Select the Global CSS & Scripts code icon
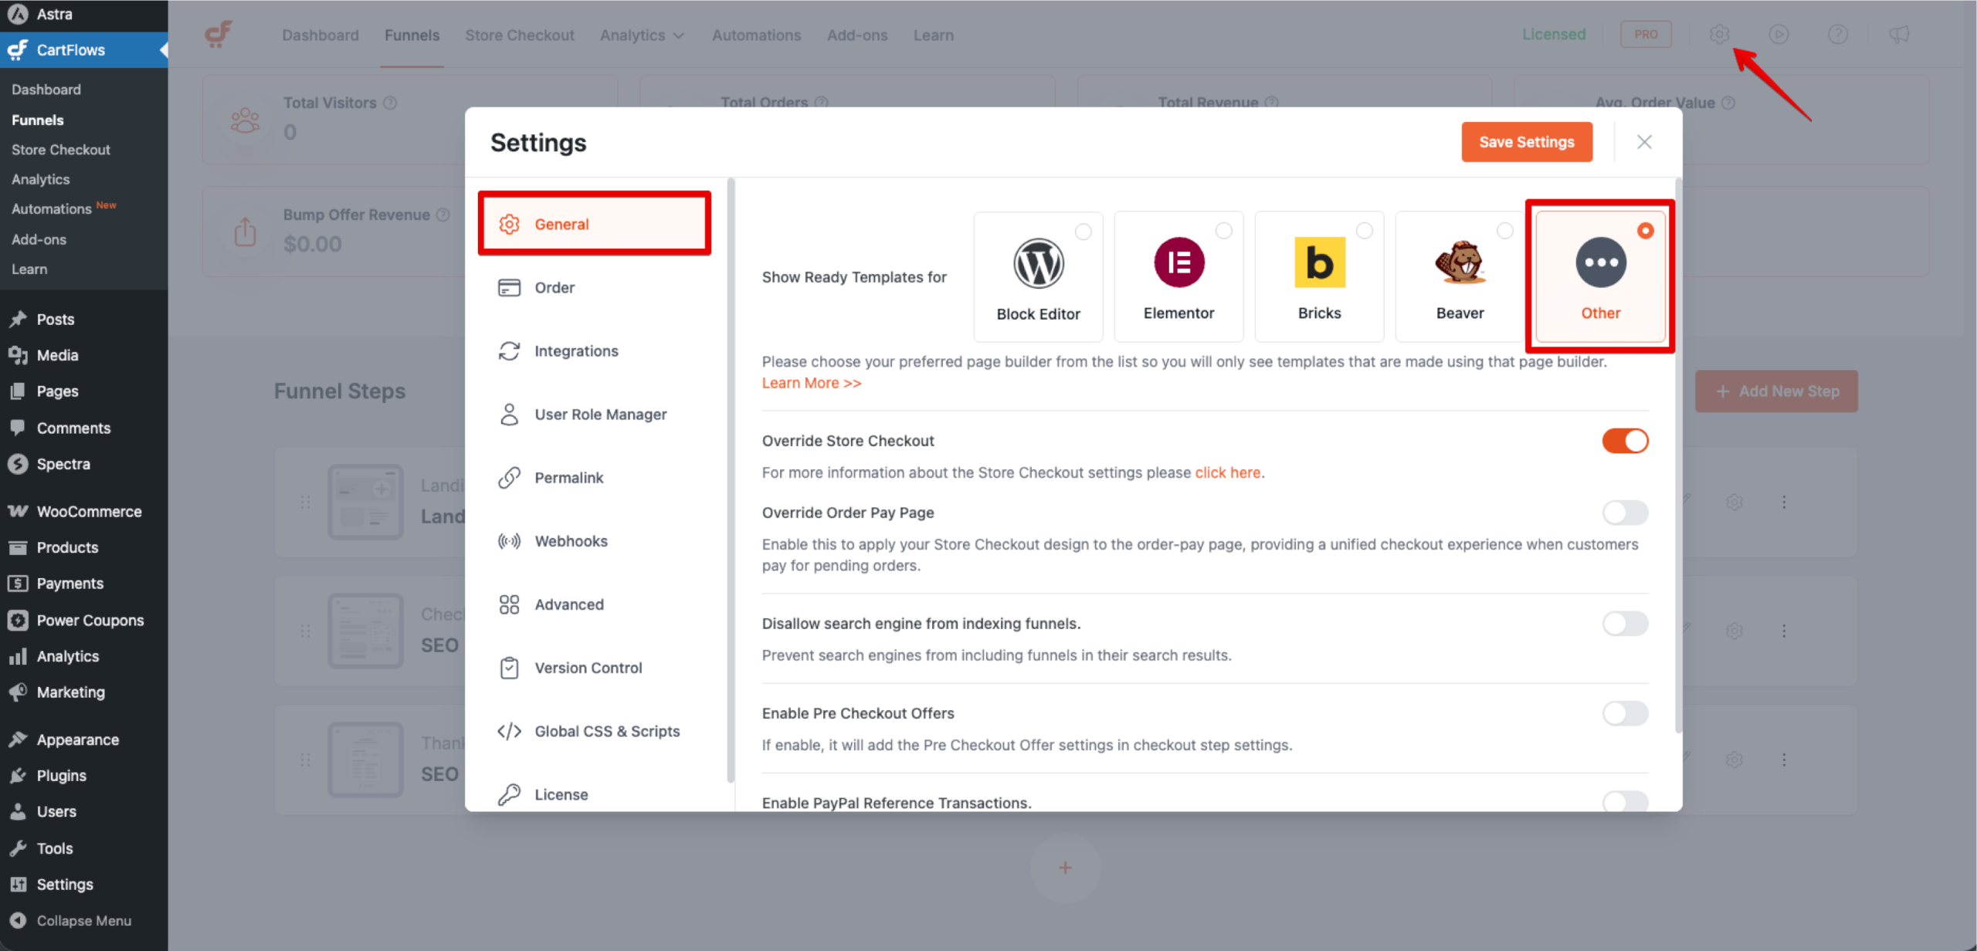This screenshot has height=951, width=1977. [509, 730]
